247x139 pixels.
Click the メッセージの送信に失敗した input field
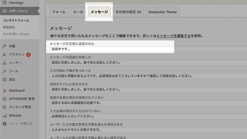coord(149,63)
